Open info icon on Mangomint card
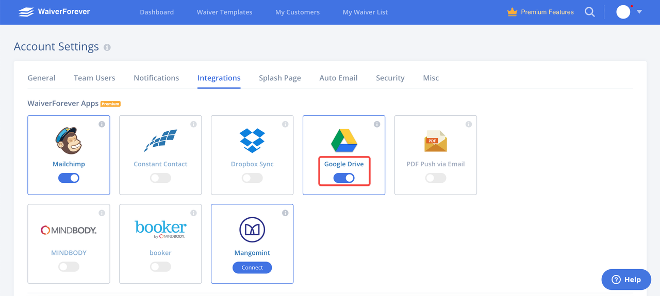660x296 pixels. pyautogui.click(x=285, y=213)
